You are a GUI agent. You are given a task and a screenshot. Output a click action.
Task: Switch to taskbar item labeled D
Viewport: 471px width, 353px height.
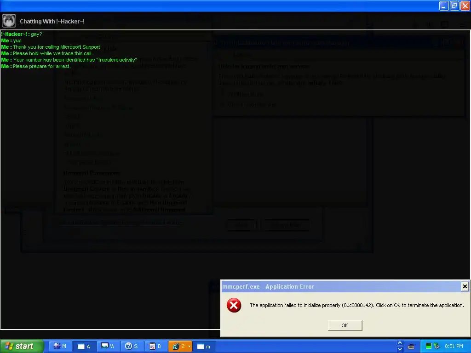pyautogui.click(x=155, y=346)
